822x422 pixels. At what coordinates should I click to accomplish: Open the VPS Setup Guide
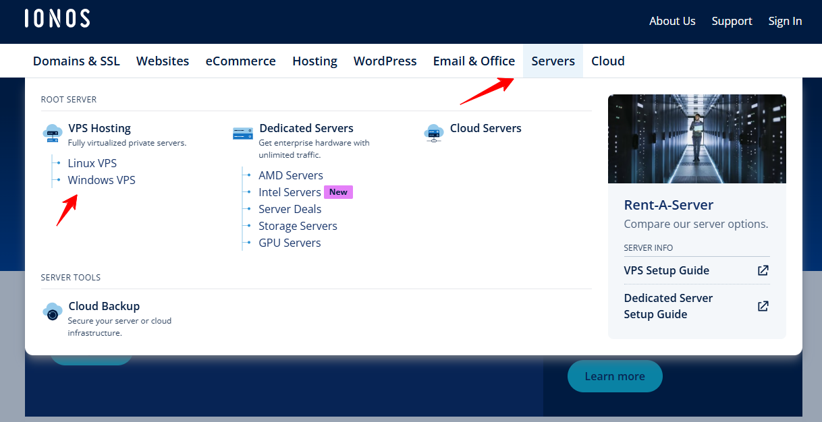point(667,270)
